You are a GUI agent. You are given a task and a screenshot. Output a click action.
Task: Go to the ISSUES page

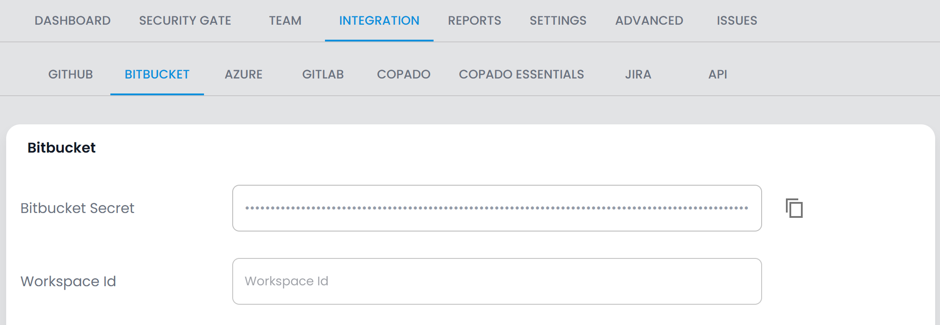[x=736, y=20]
